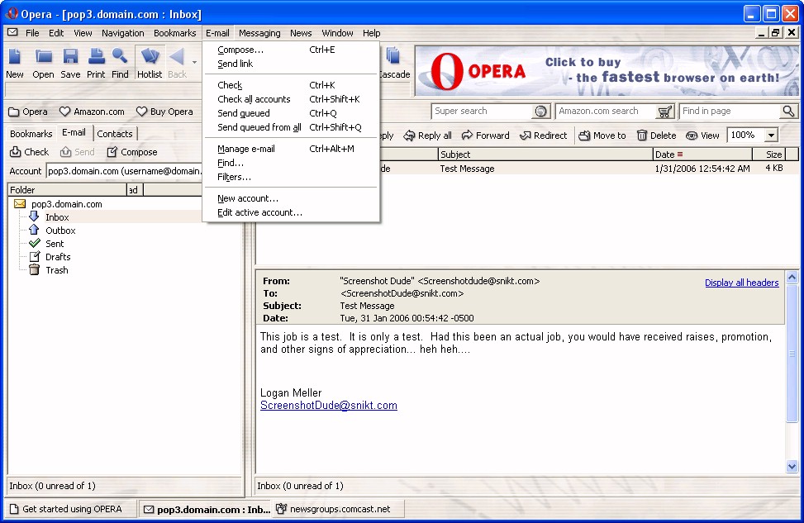Click message pane scrollbar up arrow
The height and width of the screenshot is (523, 804).
[x=792, y=278]
